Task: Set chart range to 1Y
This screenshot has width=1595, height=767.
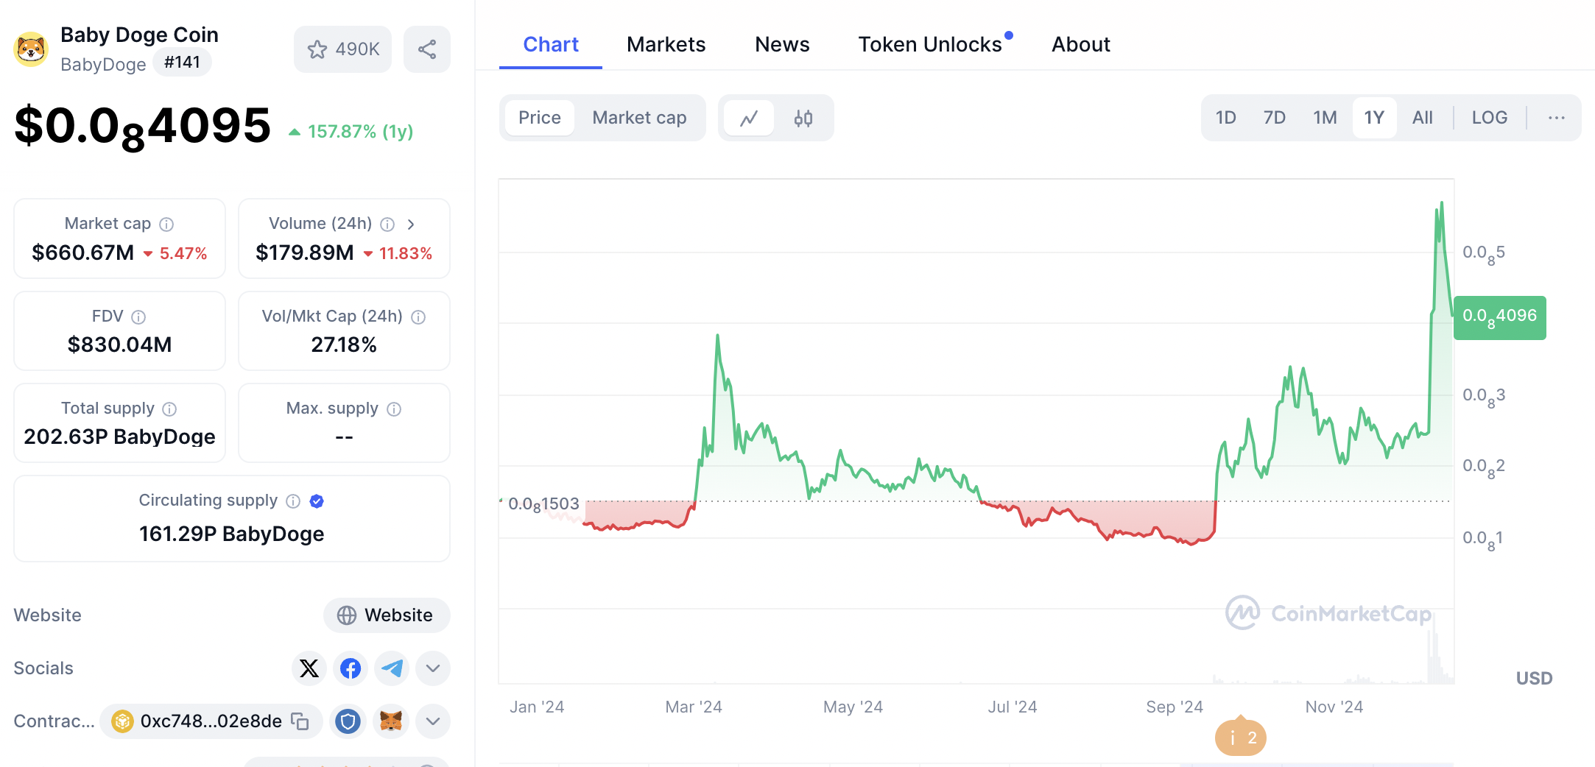Action: click(1374, 118)
